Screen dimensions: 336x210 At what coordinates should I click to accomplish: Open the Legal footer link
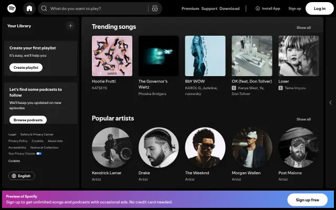(x=12, y=134)
